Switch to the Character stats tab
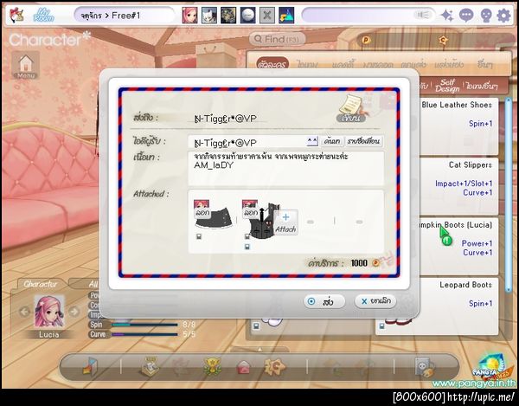Screen dimensions: 519x406 click(x=41, y=284)
